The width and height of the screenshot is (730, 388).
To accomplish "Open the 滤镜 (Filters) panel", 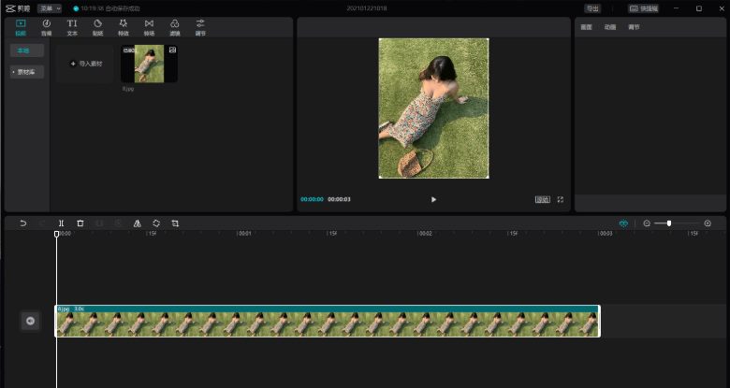I will 174,26.
